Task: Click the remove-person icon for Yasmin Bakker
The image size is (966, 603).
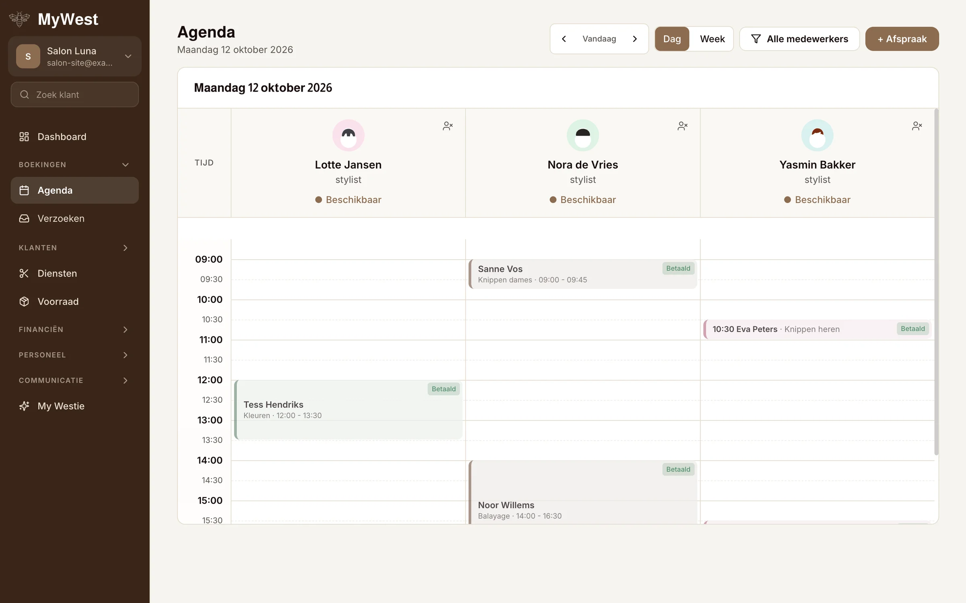Action: [917, 126]
